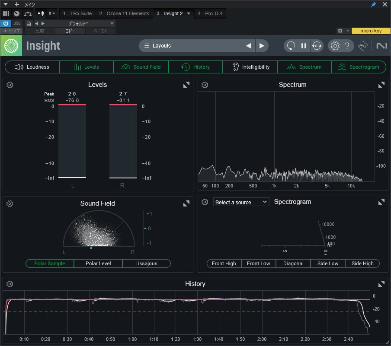Open the Select a source dropdown
391x346 pixels.
pyautogui.click(x=241, y=202)
